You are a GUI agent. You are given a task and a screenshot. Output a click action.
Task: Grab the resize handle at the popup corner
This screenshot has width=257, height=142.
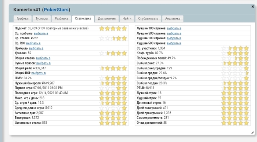[252, 132]
